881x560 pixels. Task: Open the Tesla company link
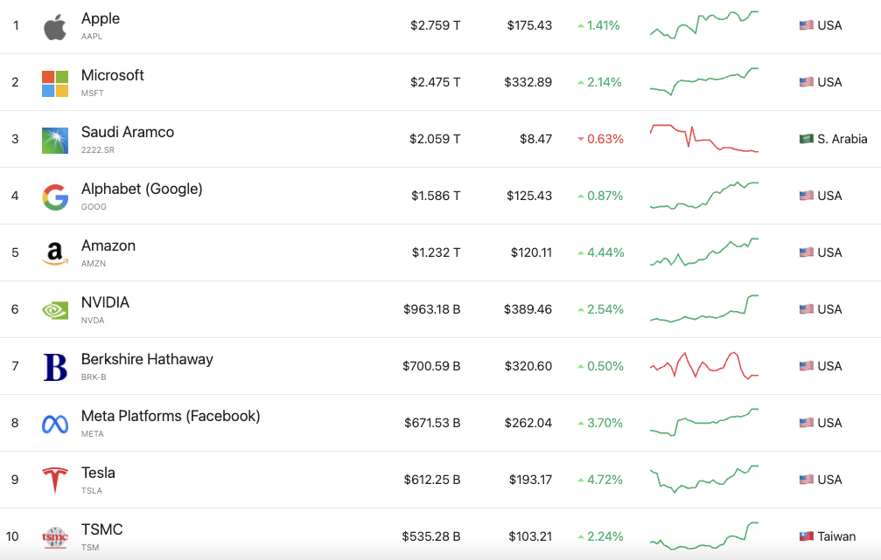[98, 473]
